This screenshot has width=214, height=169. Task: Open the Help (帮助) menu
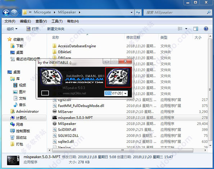73,21
